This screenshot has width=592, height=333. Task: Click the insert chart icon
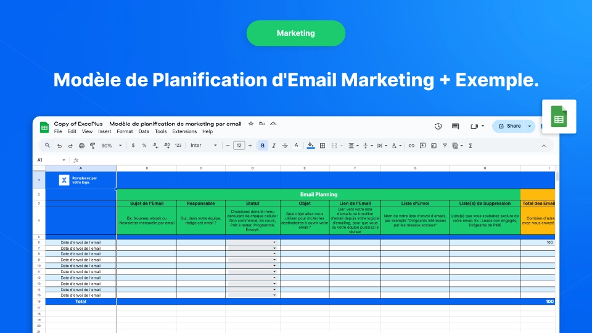coord(434,146)
